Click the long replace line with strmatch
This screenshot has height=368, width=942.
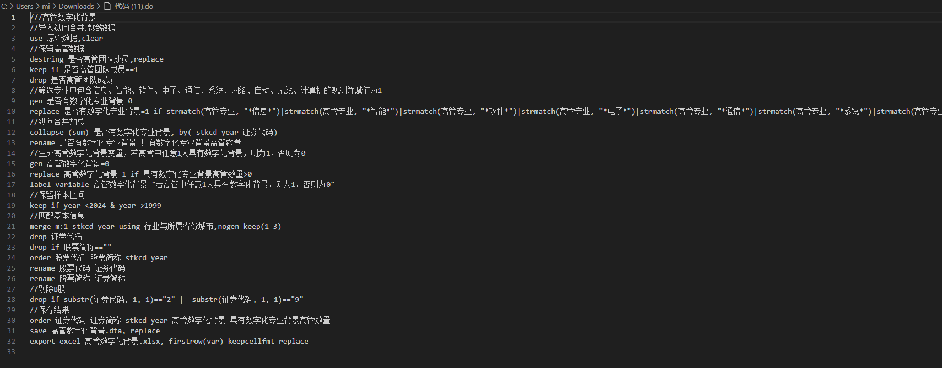[x=485, y=111]
